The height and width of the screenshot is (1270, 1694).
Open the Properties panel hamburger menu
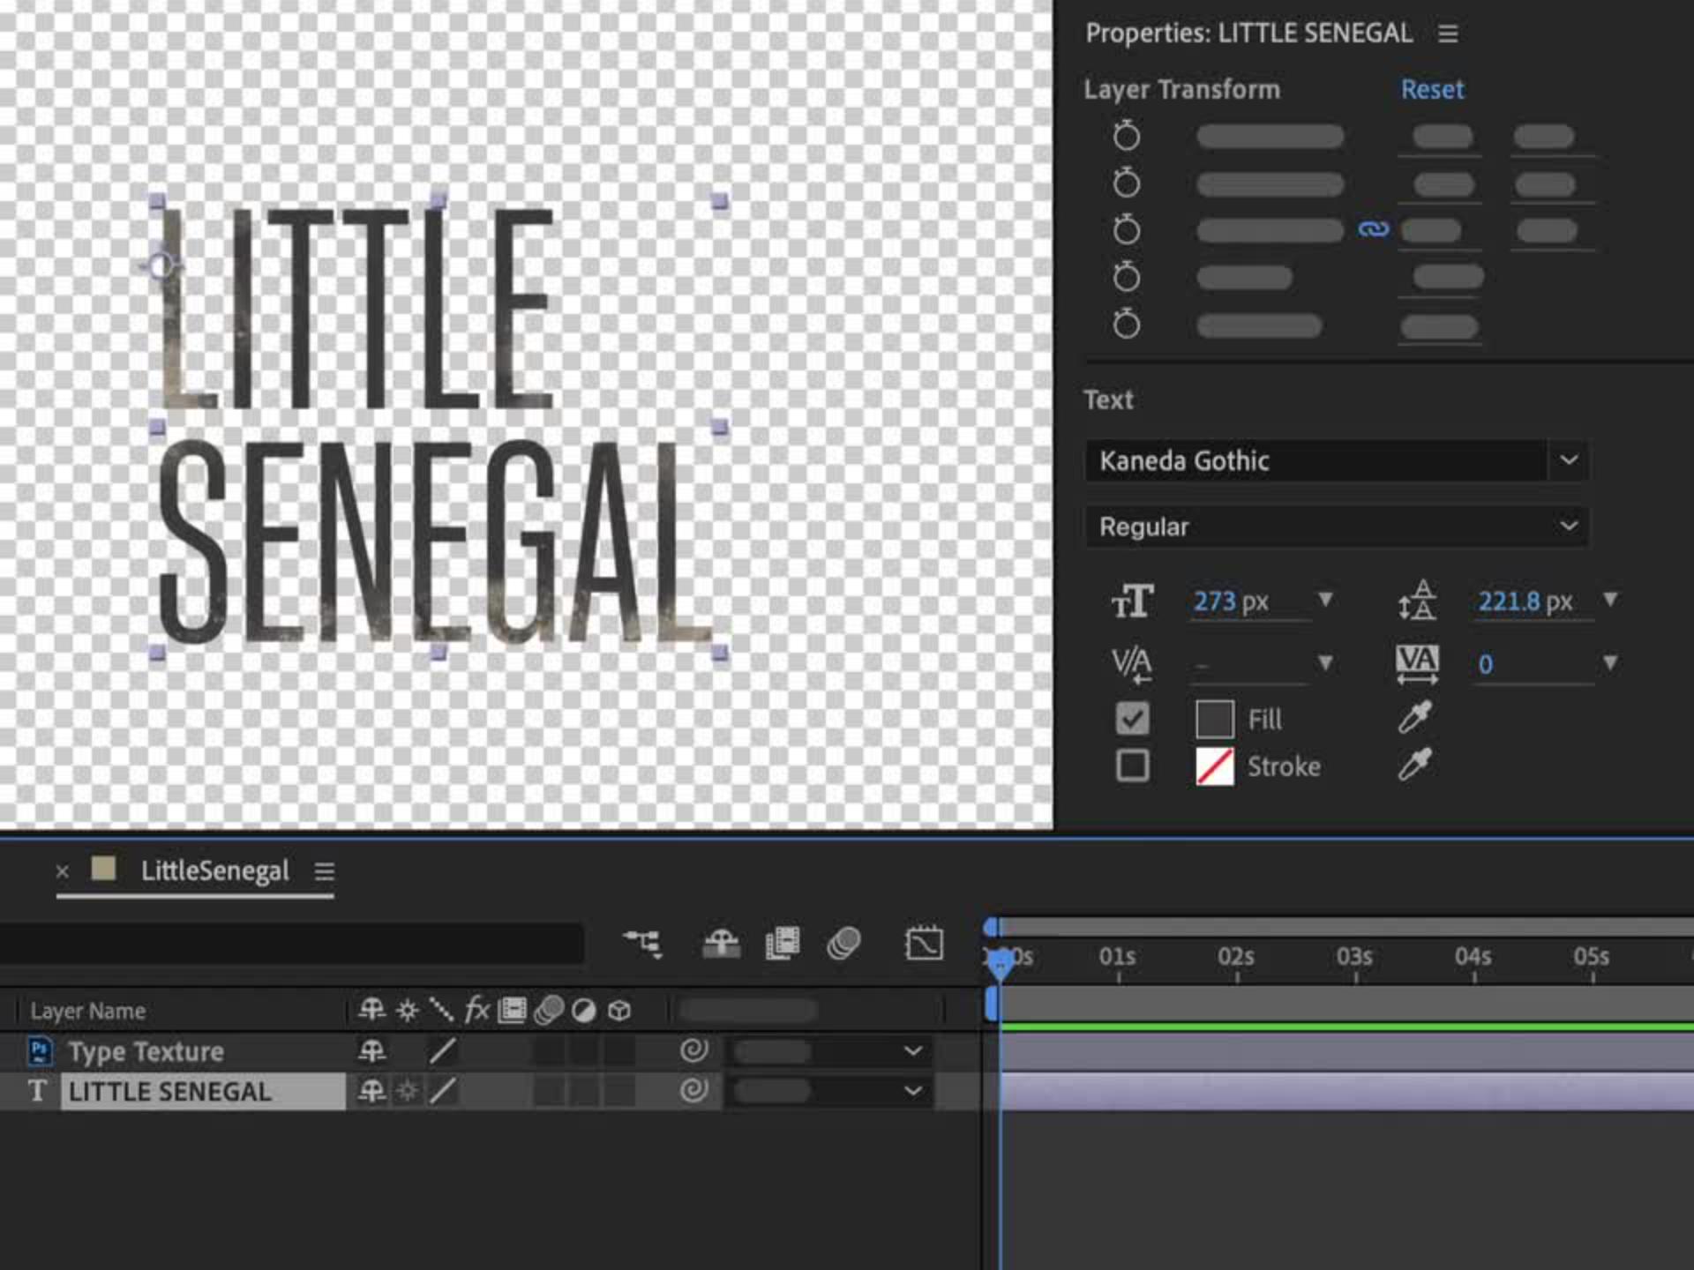coord(1447,34)
